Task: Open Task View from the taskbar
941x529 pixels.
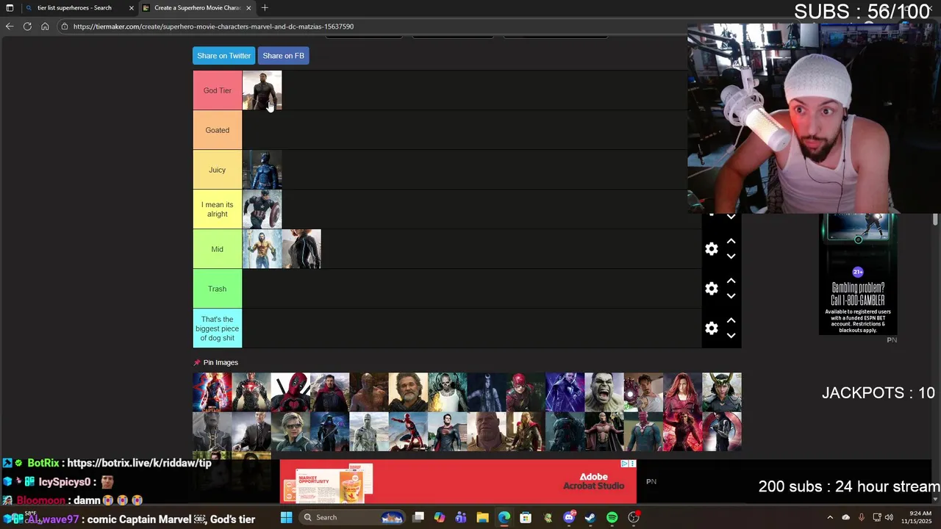Action: (x=418, y=517)
